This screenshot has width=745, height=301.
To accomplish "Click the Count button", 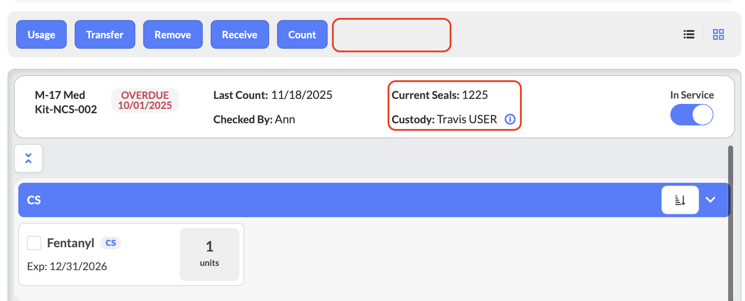I will (x=302, y=34).
